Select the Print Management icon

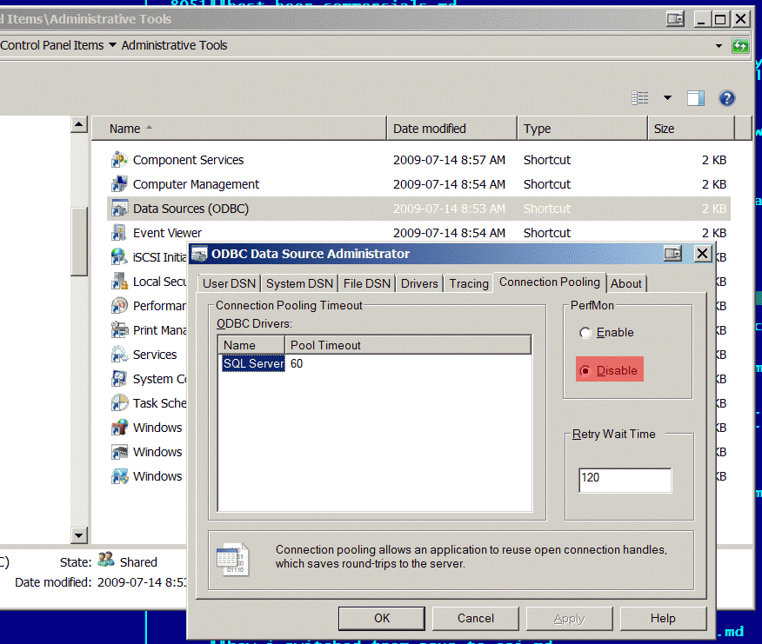(119, 329)
